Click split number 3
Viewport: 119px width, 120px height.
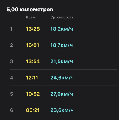point(12,61)
